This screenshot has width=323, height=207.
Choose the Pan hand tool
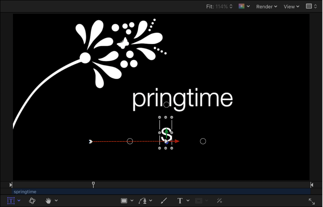tap(48, 201)
